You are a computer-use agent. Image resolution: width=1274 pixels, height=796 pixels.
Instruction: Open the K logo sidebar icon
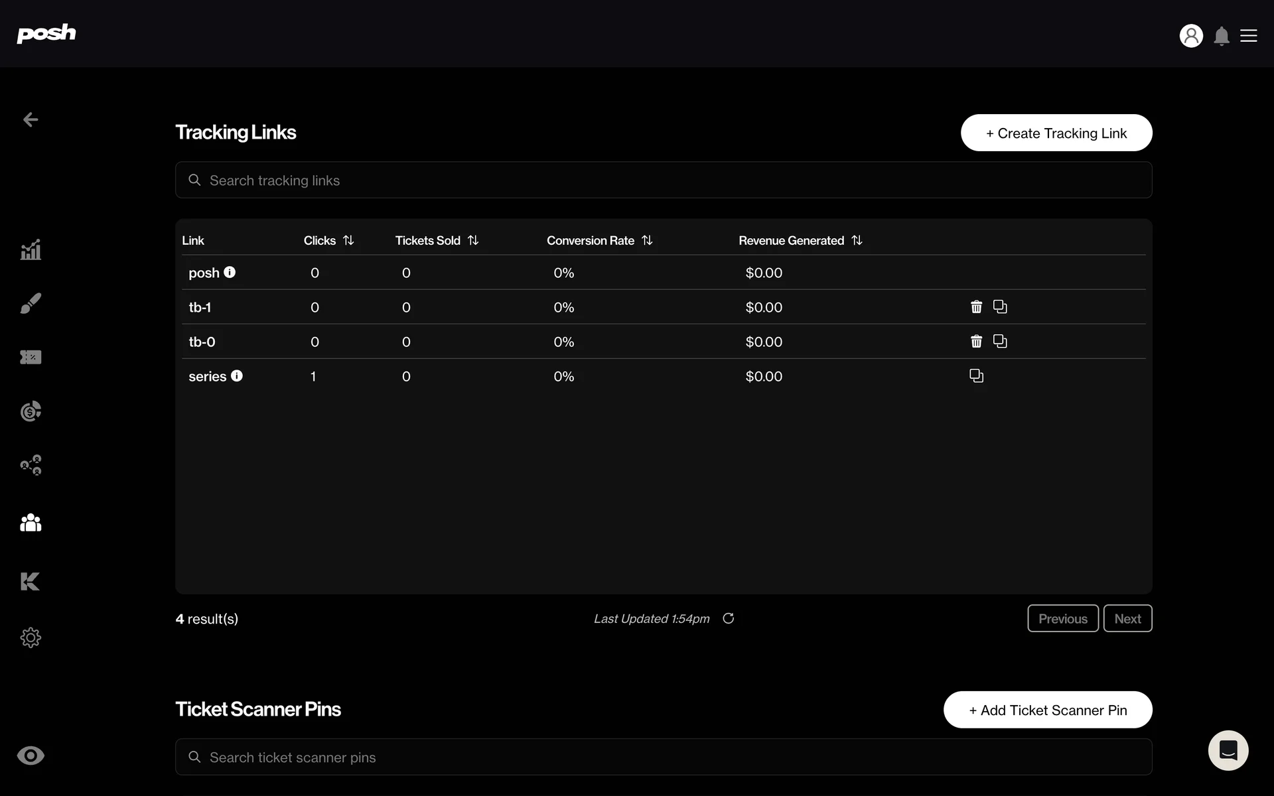31,581
